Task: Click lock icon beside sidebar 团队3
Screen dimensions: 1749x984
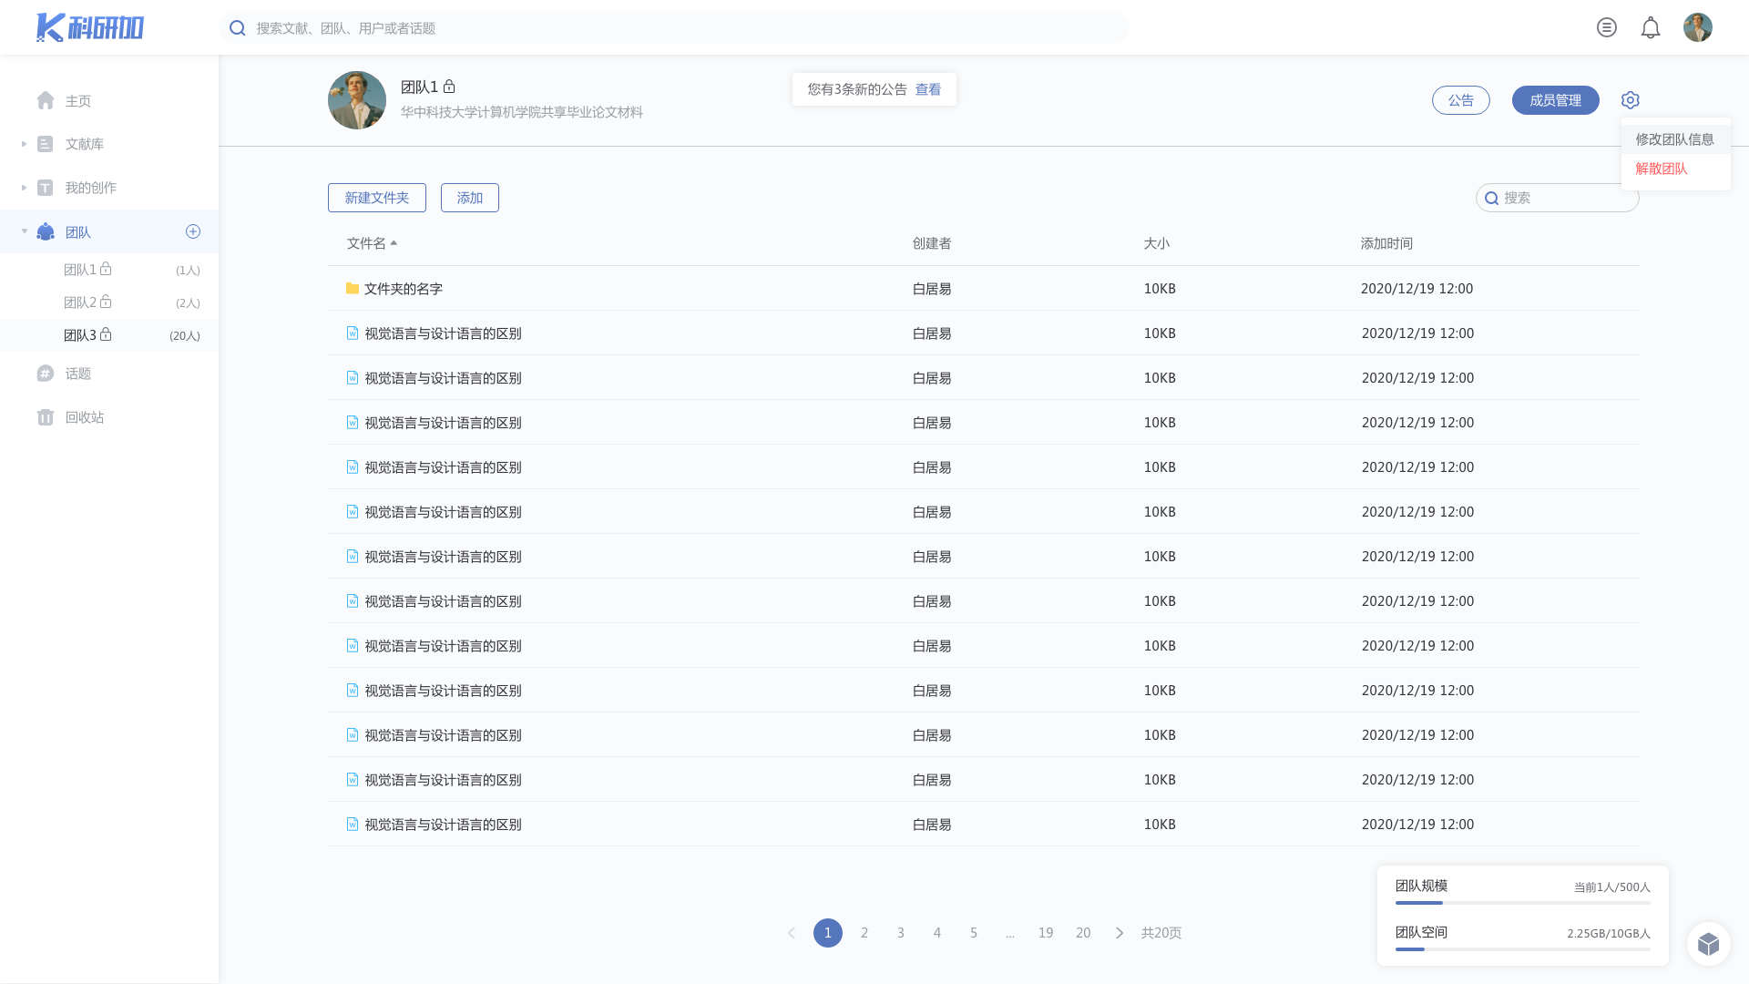Action: 106,334
